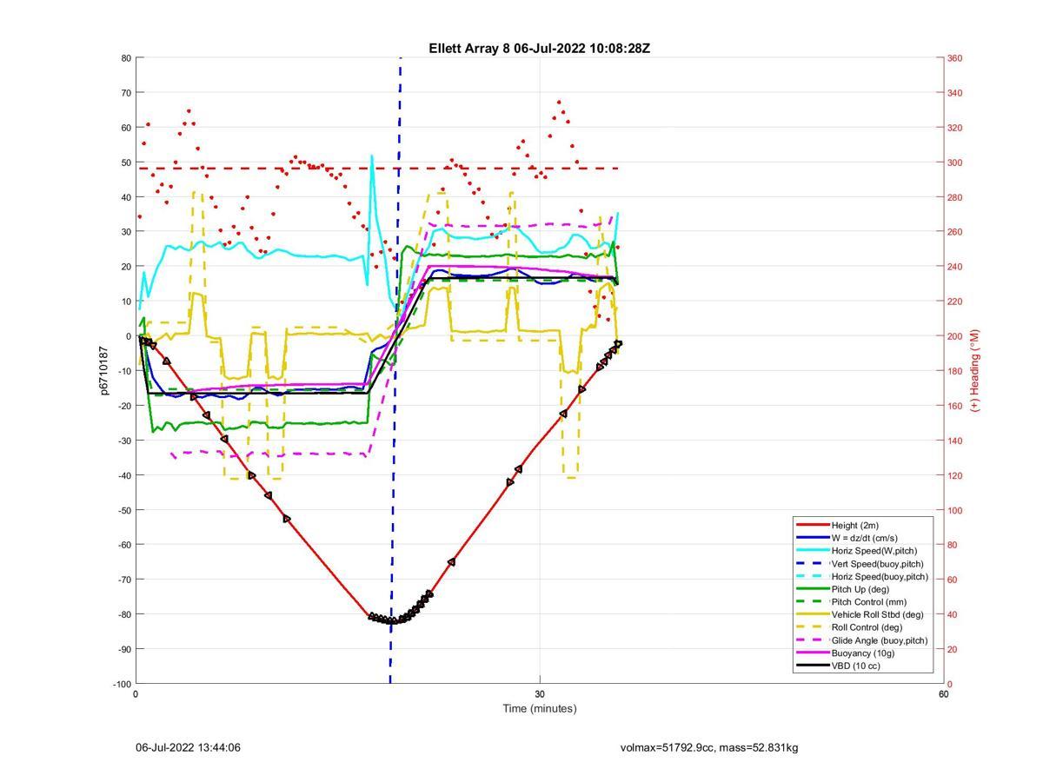This screenshot has width=1043, height=769.
Task: Click red line swatch for Height legend
Action: coord(813,525)
